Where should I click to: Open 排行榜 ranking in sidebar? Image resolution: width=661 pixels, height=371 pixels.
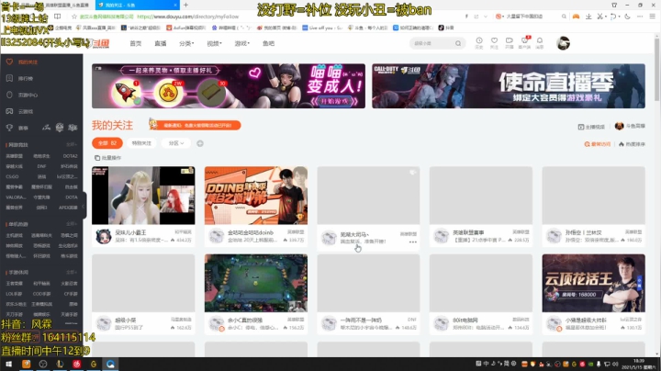click(26, 78)
